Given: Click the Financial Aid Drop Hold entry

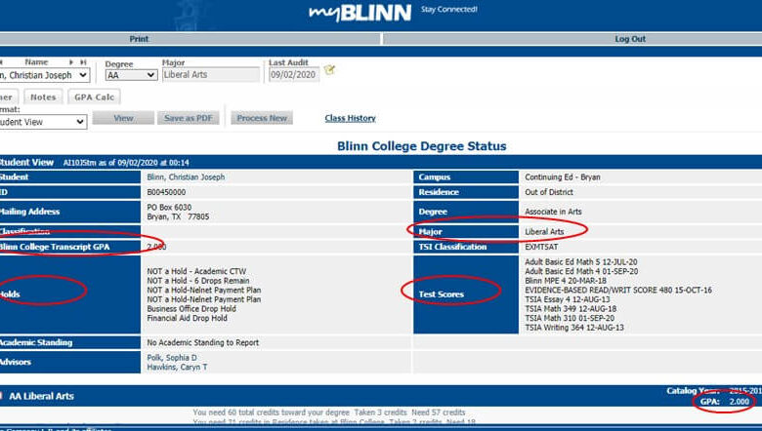Looking at the screenshot, I should click(188, 318).
